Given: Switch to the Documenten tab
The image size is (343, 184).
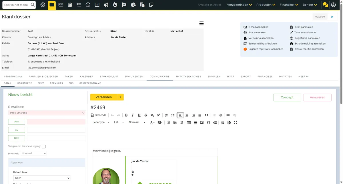Looking at the screenshot, I should tap(134, 77).
